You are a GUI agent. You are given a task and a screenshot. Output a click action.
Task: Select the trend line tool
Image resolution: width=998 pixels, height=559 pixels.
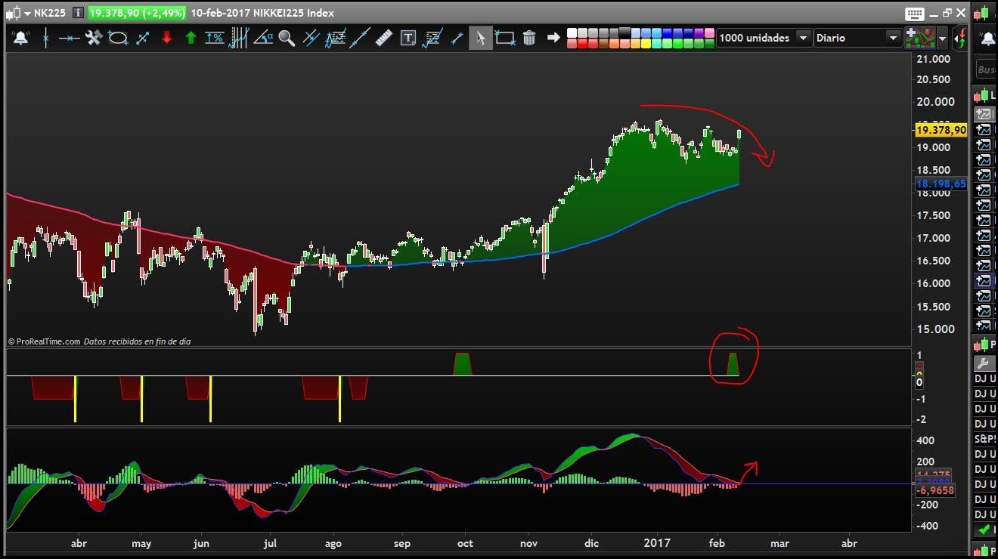click(359, 38)
